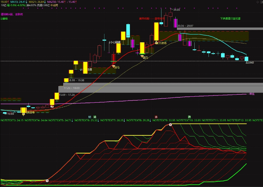Click the 34.85 high price label
This screenshot has height=187, width=263.
coord(177,10)
